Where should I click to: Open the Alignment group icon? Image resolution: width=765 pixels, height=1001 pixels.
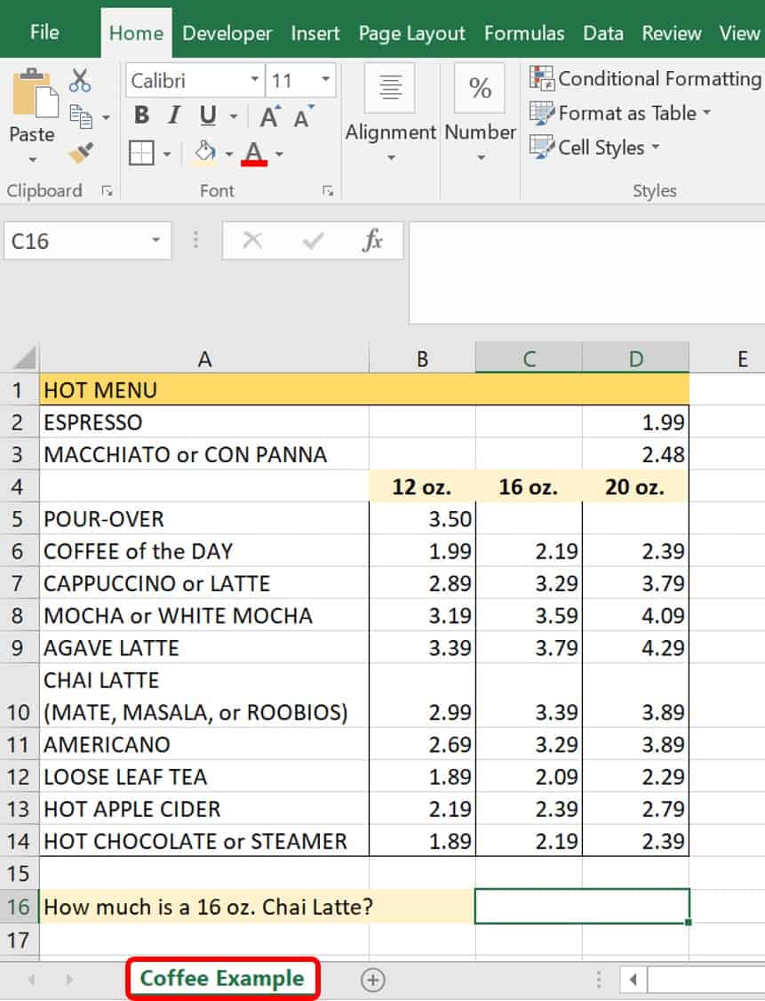[390, 87]
